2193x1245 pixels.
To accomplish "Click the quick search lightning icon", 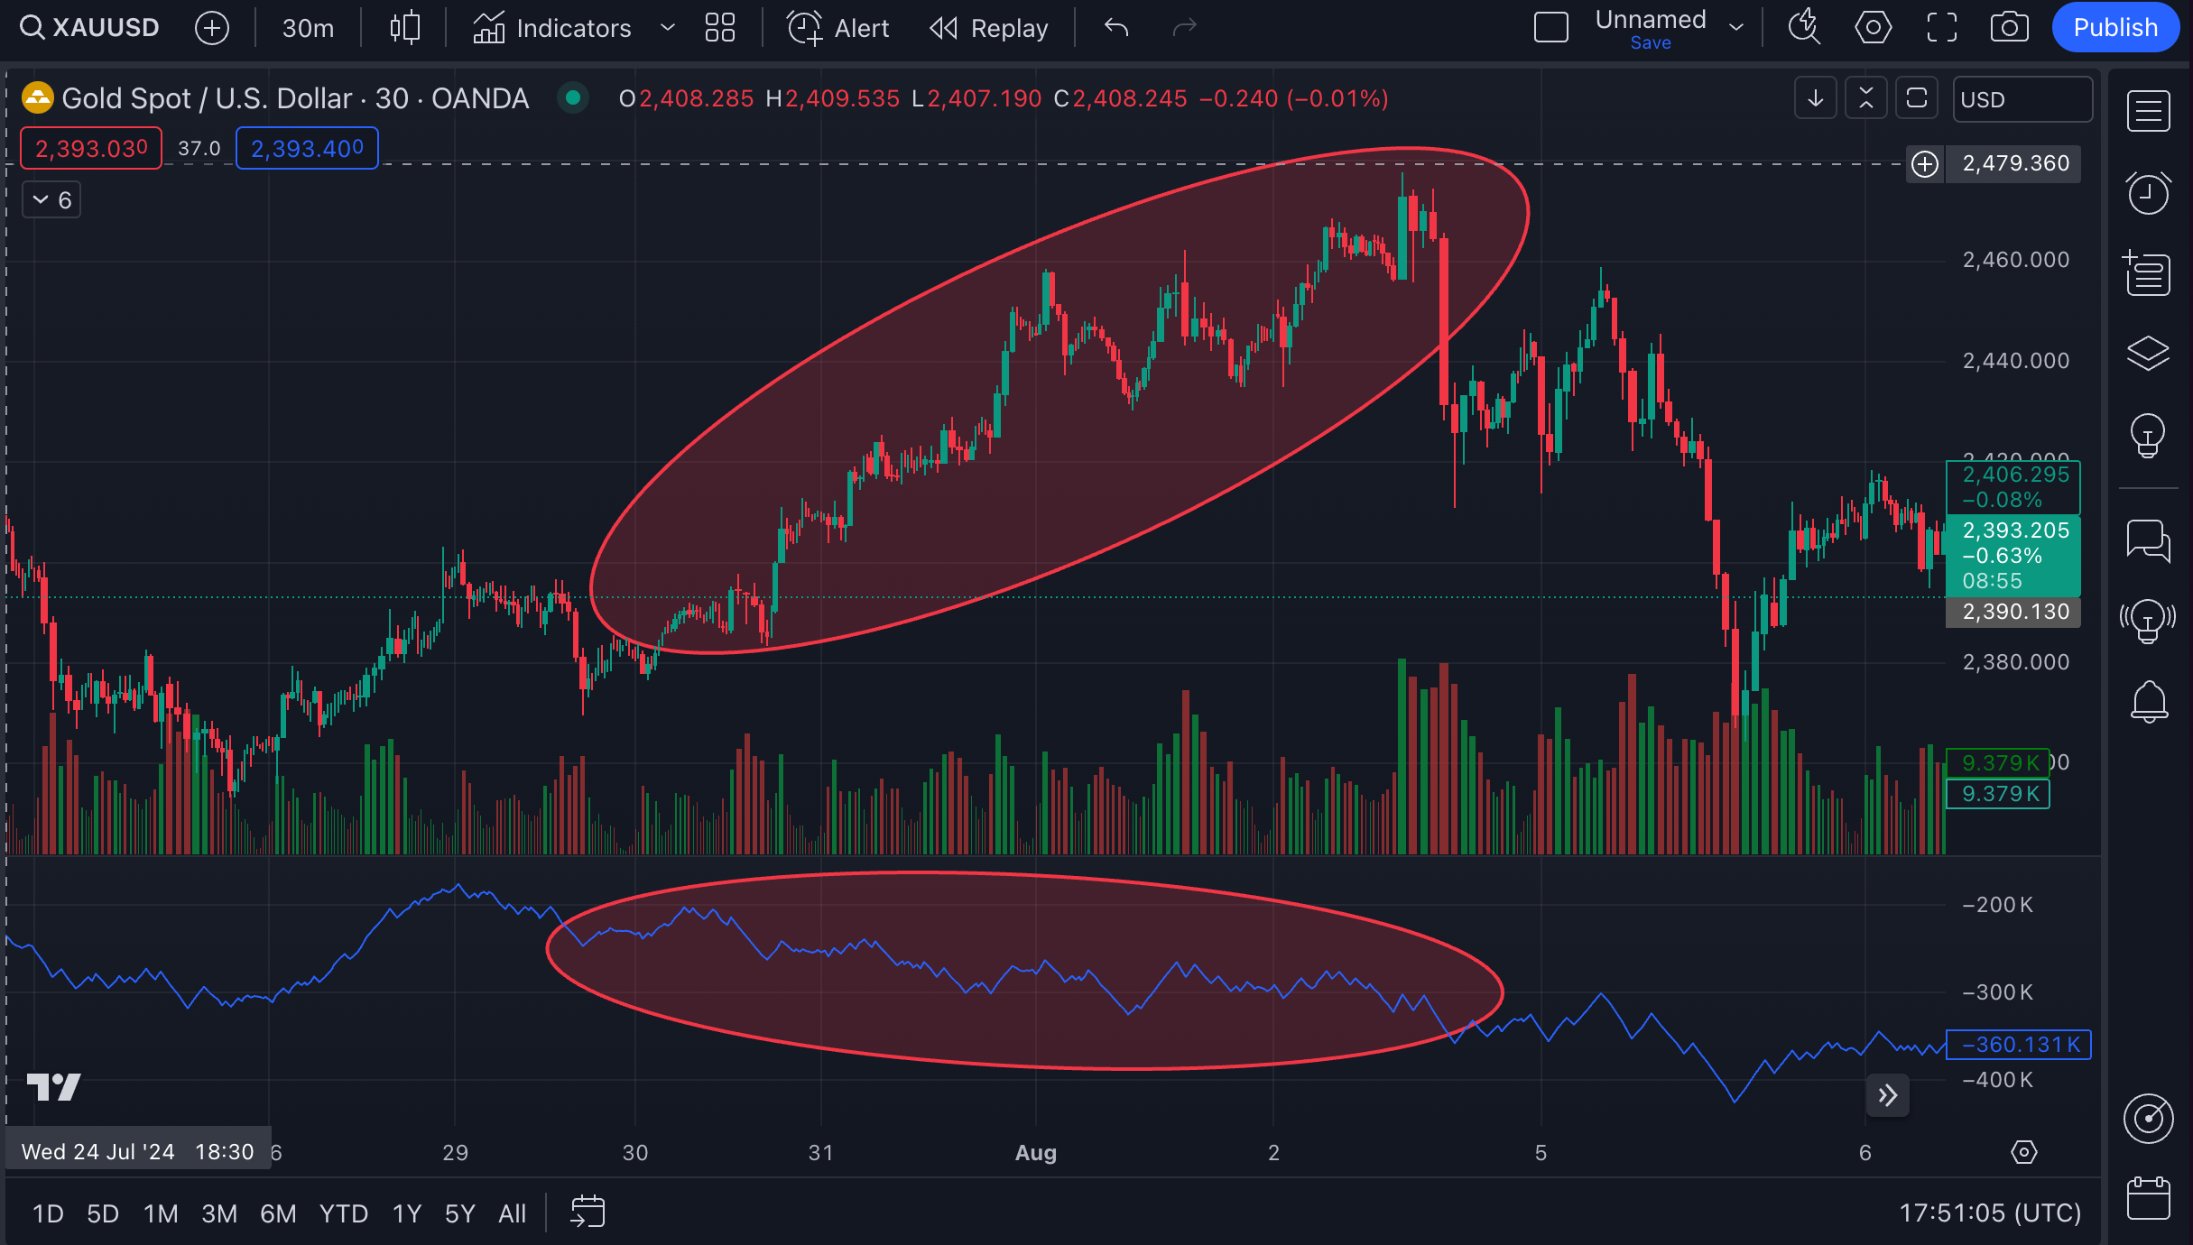I will 1804,28.
